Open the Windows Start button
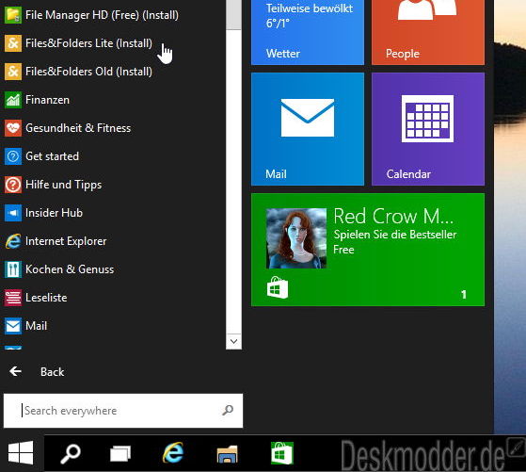Screen dimensions: 526x472 tap(21, 453)
